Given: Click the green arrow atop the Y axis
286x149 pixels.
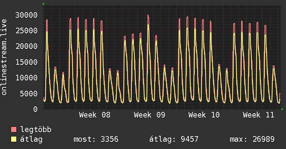Looking at the screenshot, I should coord(43,4).
